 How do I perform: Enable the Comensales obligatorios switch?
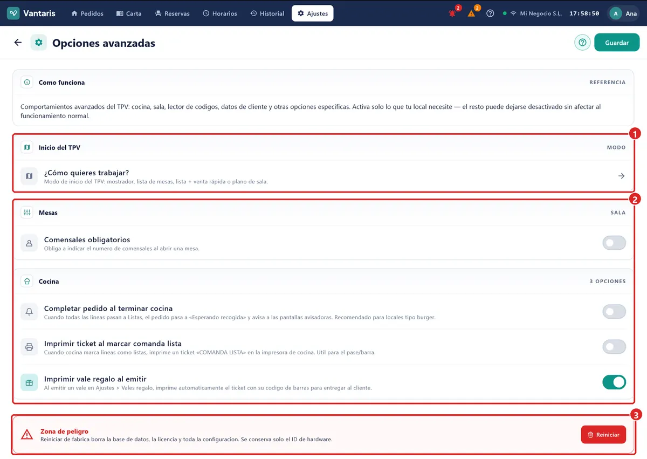[x=614, y=243]
